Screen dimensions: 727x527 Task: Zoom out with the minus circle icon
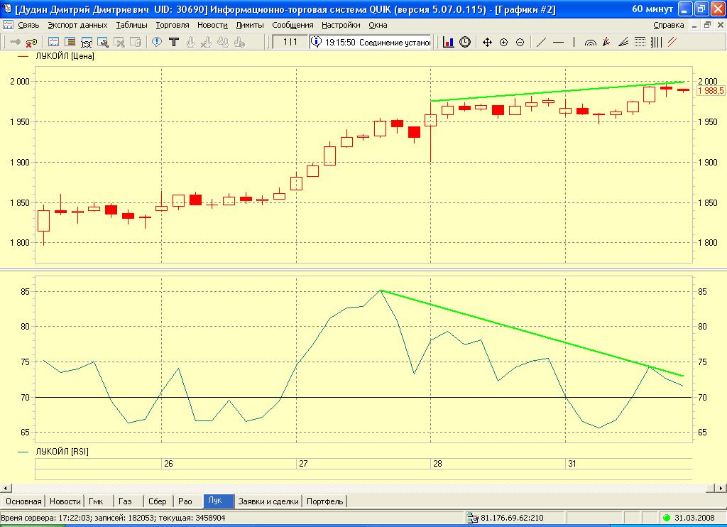[x=520, y=42]
